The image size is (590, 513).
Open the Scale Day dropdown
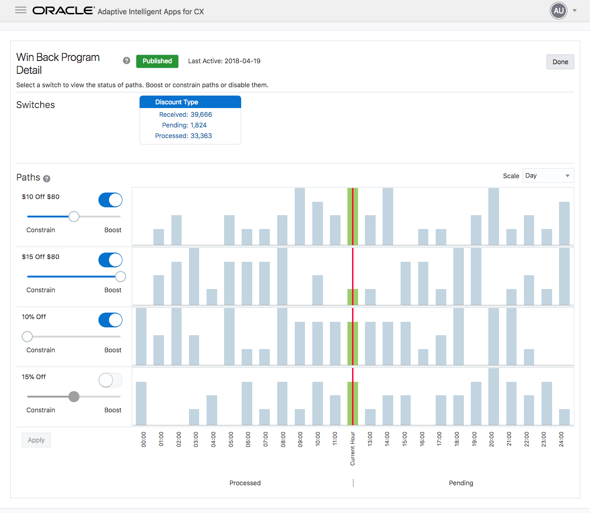548,176
